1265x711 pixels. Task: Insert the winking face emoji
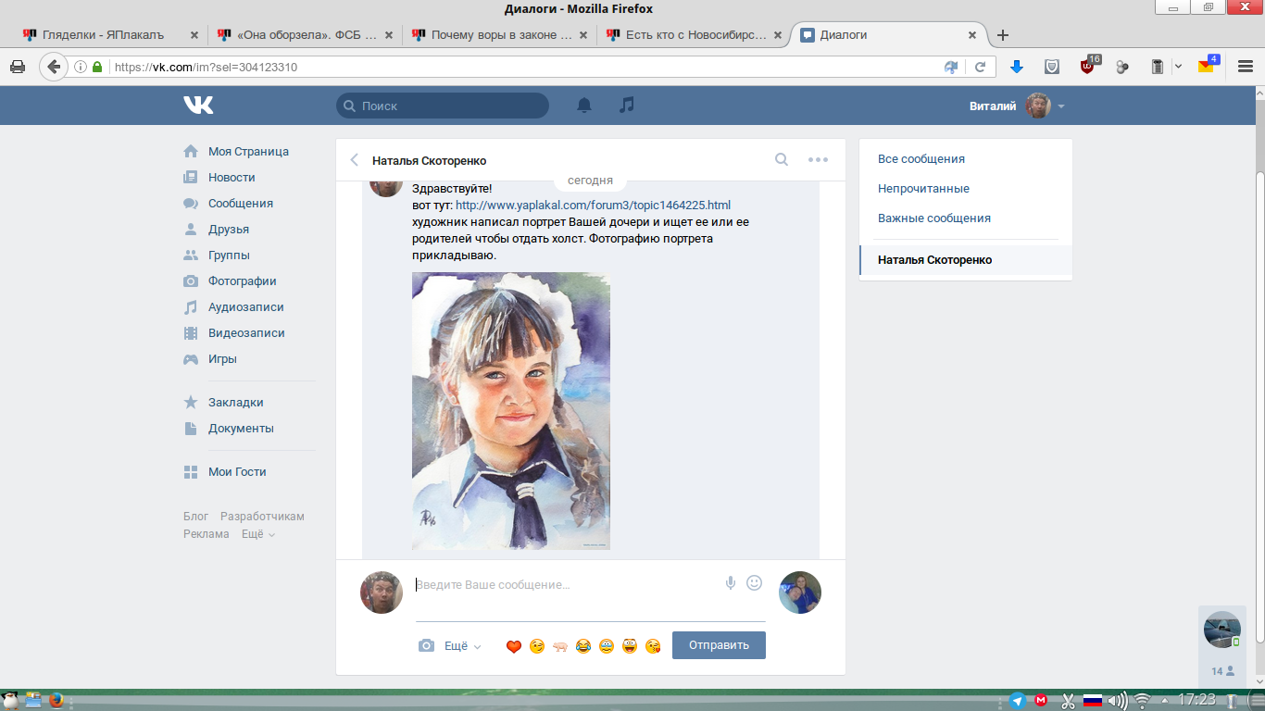(x=537, y=646)
